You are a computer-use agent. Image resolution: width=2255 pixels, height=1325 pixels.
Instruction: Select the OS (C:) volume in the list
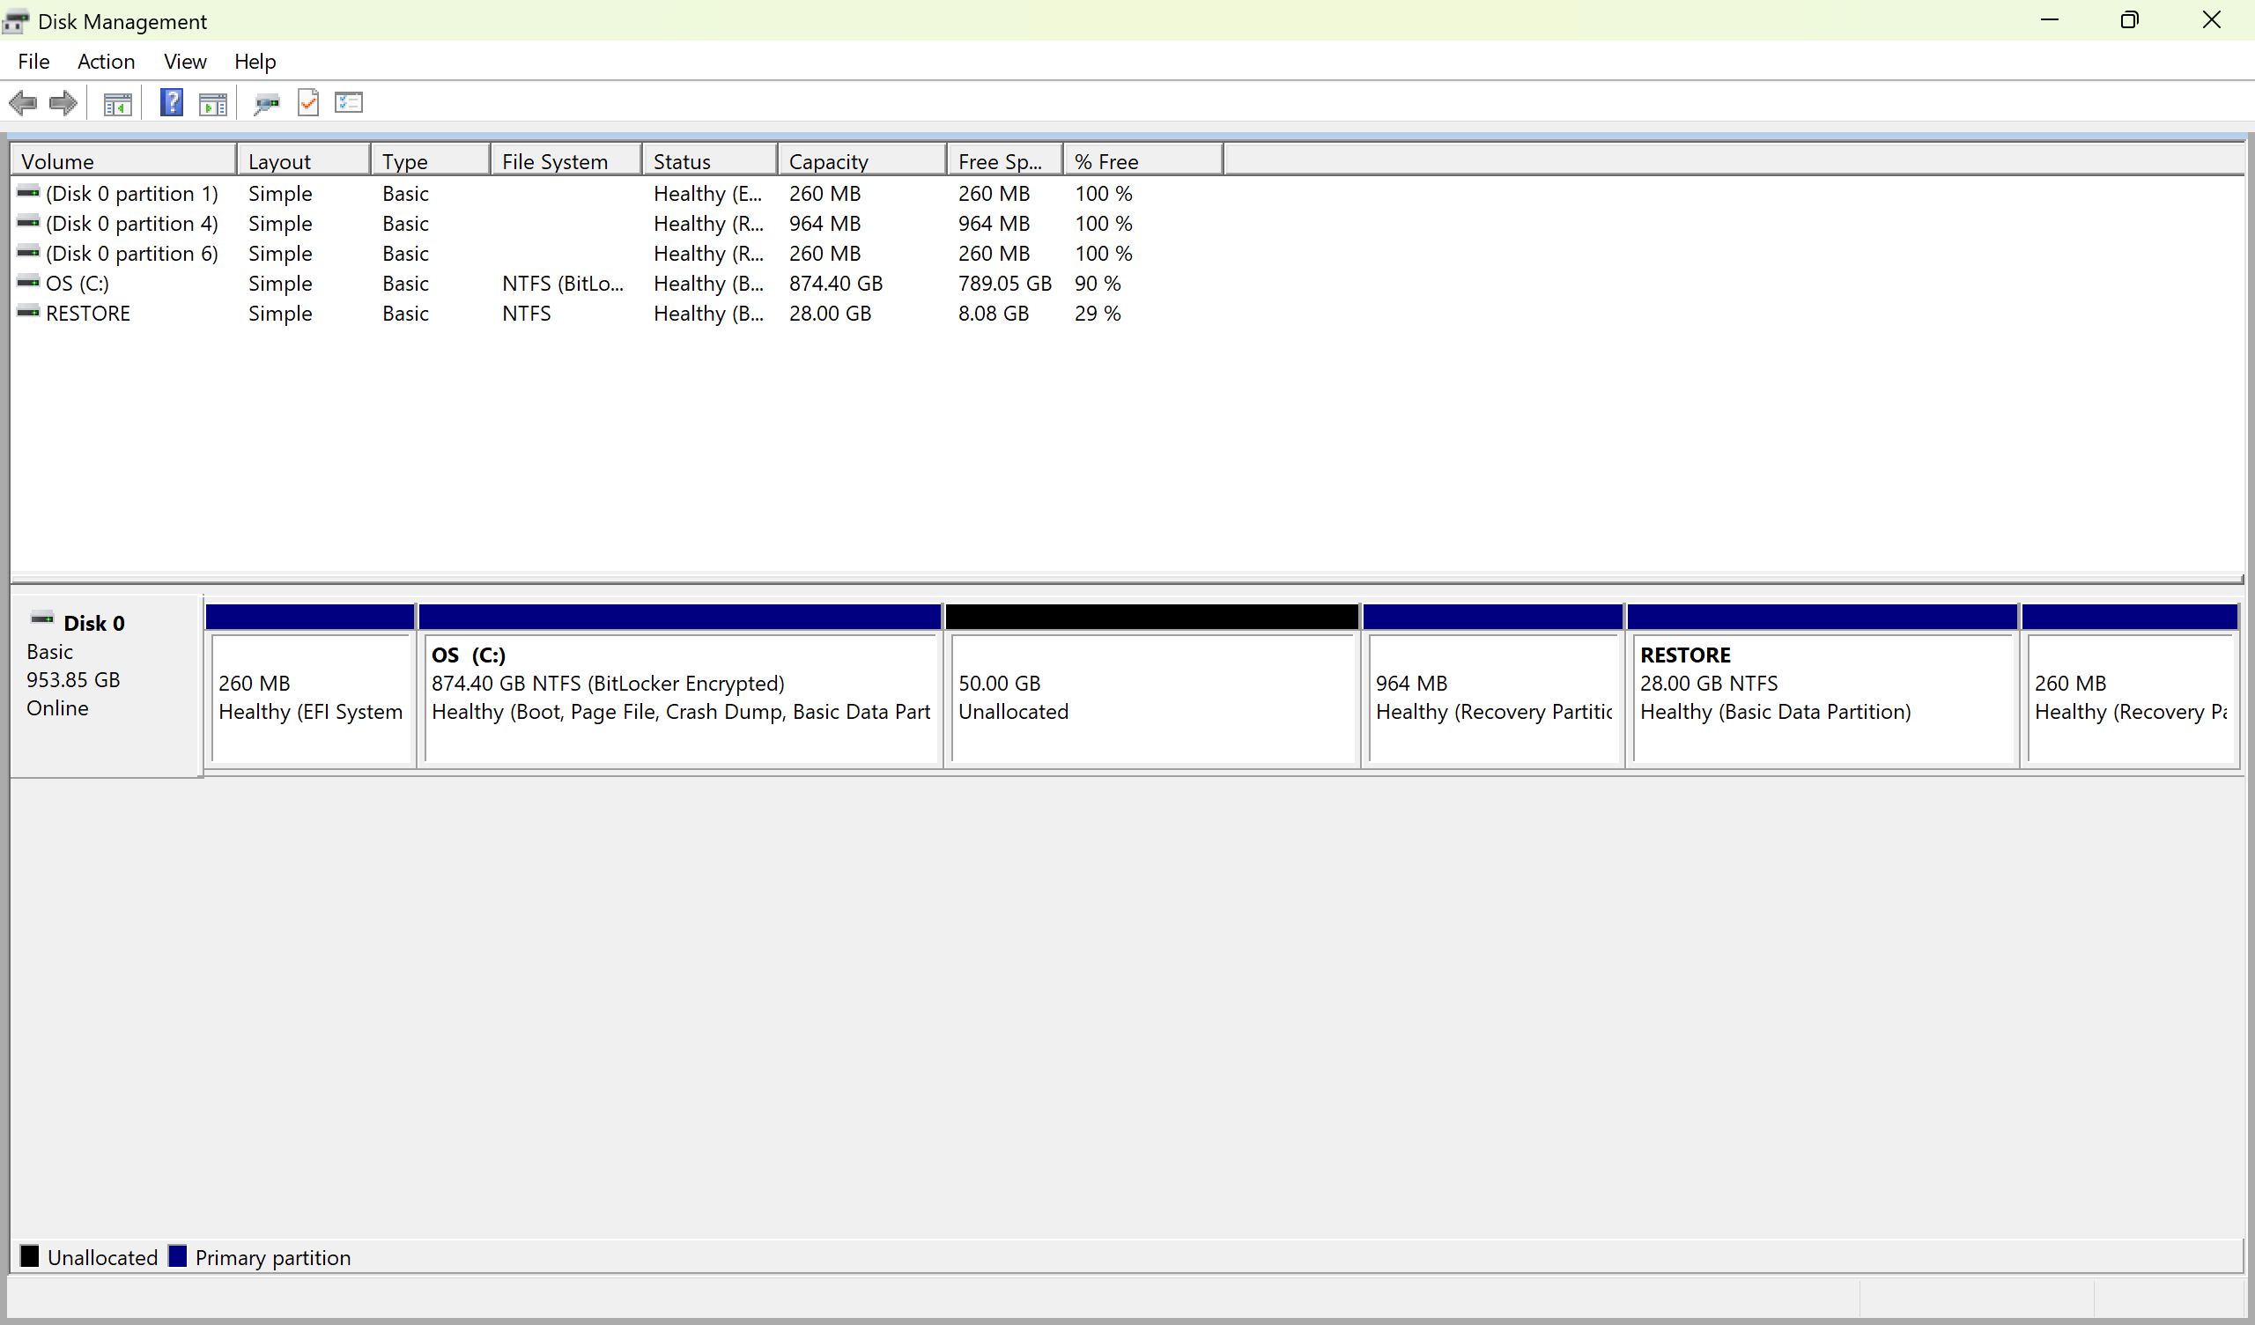[x=617, y=283]
